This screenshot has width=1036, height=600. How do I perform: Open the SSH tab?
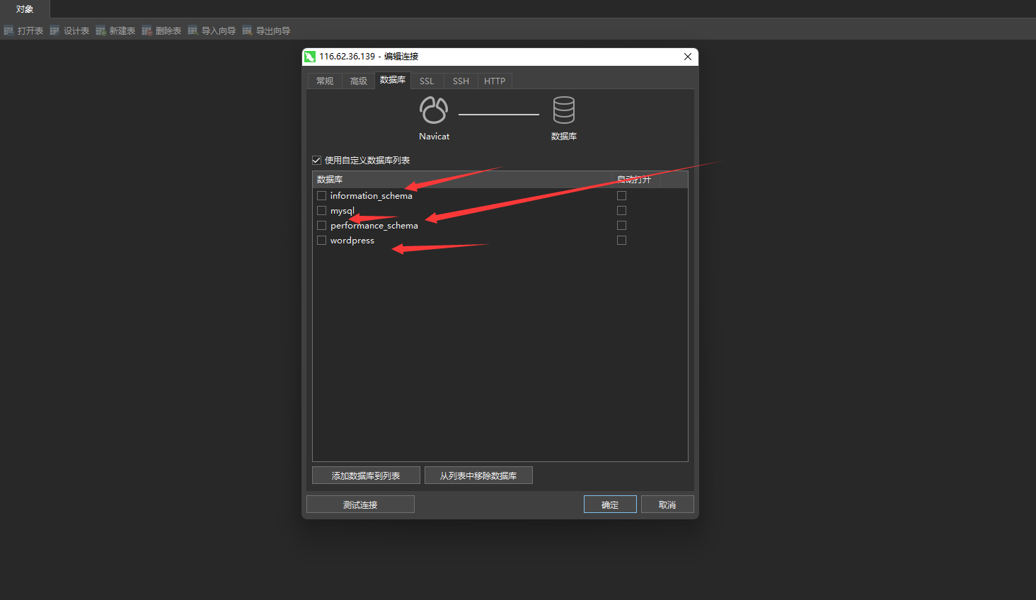click(x=461, y=81)
